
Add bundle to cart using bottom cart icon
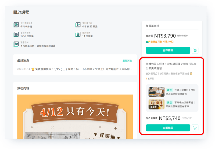(x=195, y=128)
